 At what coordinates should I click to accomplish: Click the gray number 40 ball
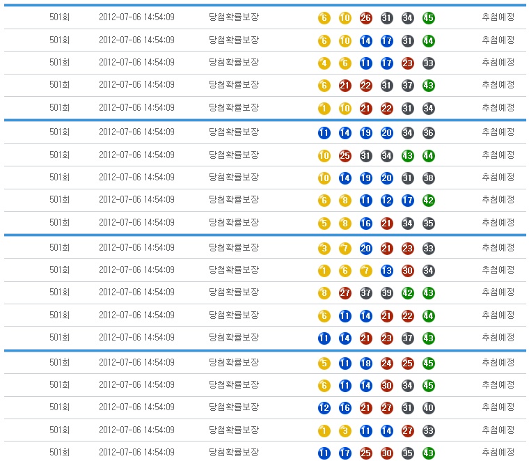tap(428, 408)
